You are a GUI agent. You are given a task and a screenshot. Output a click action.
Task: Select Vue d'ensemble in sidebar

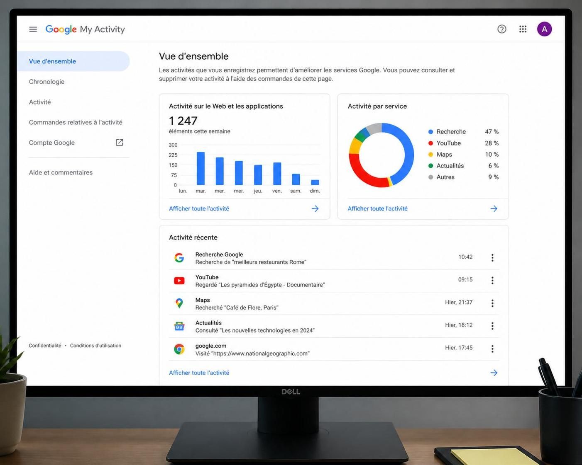73,61
